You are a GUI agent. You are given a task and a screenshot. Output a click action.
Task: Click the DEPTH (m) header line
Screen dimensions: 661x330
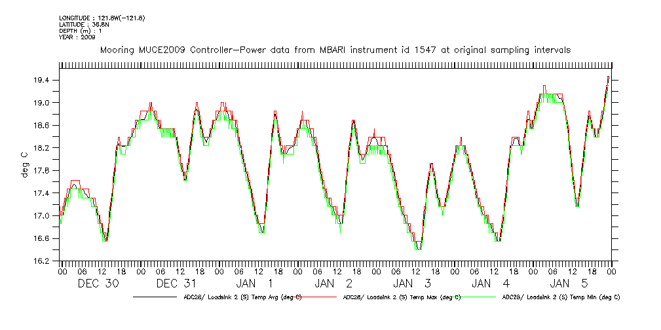(81, 31)
